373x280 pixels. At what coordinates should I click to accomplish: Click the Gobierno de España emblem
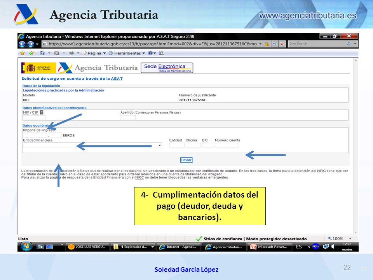[38, 68]
